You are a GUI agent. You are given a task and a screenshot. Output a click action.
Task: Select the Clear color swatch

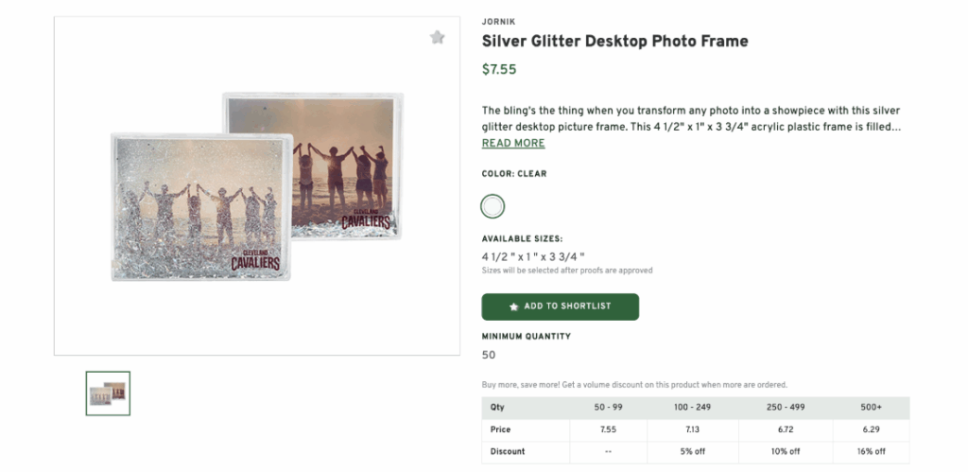point(493,206)
